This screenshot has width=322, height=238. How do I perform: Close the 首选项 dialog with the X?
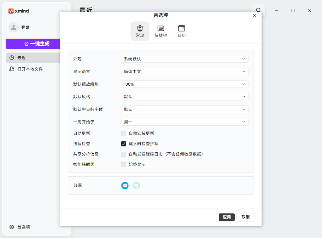click(255, 15)
